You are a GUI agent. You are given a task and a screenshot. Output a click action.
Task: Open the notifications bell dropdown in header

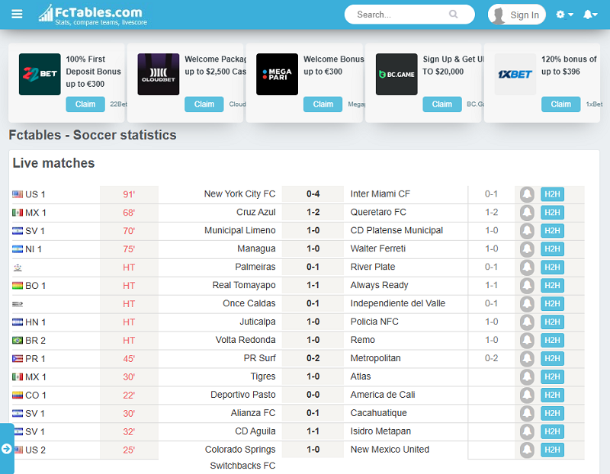590,14
